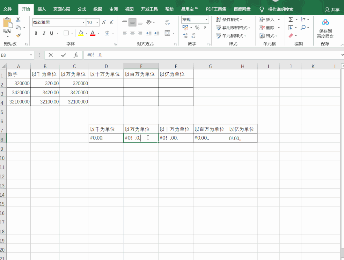Expand the 格式 cells format dropdown
Image resolution: width=344 pixels, height=260 pixels.
pos(276,36)
